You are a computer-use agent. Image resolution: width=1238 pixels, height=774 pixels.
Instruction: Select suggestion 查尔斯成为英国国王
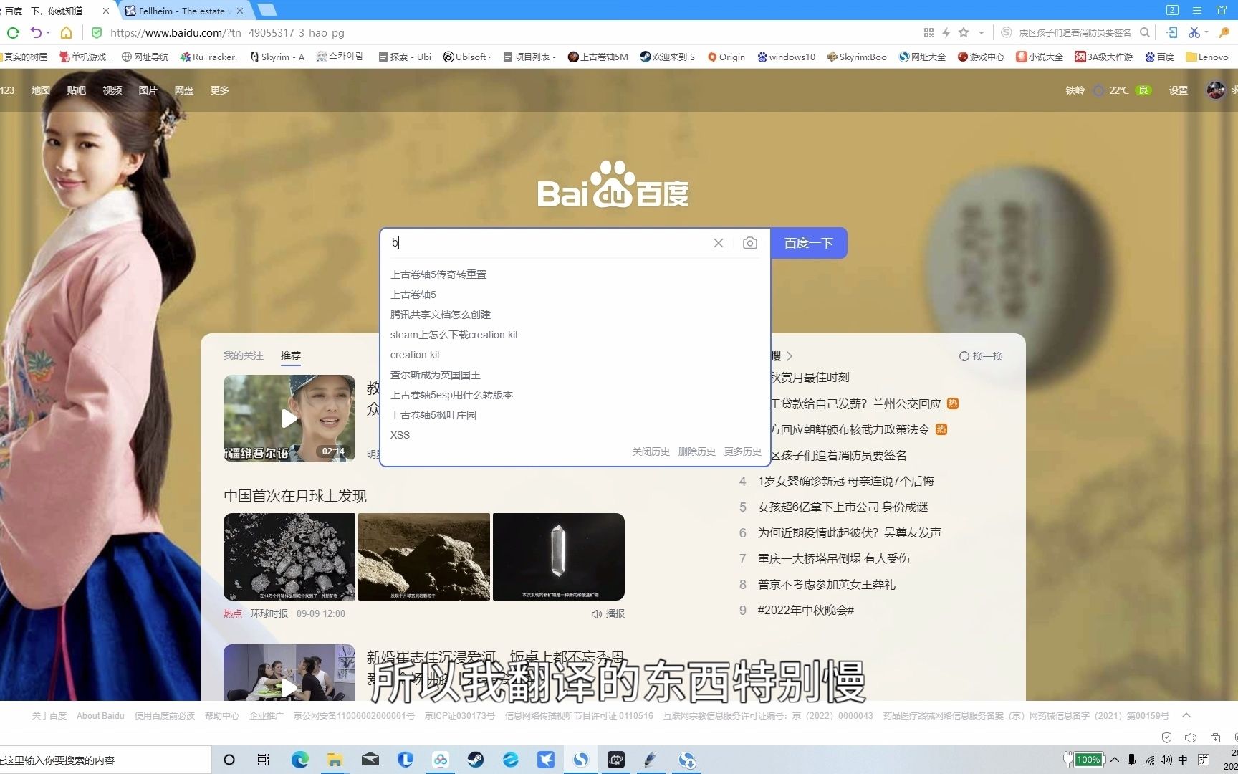tap(436, 375)
